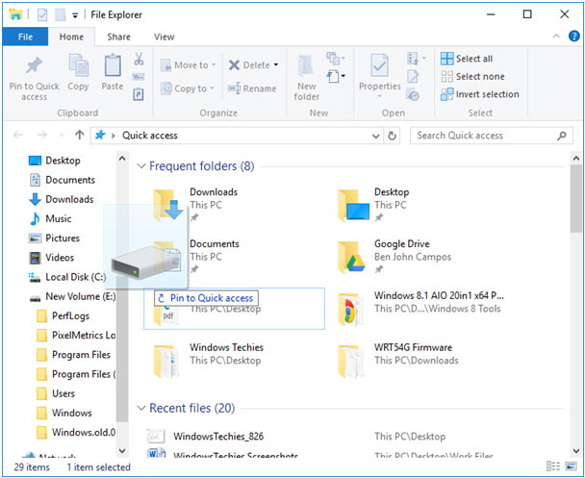The width and height of the screenshot is (585, 478).
Task: Click the Paste clipboard icon
Action: 113,66
